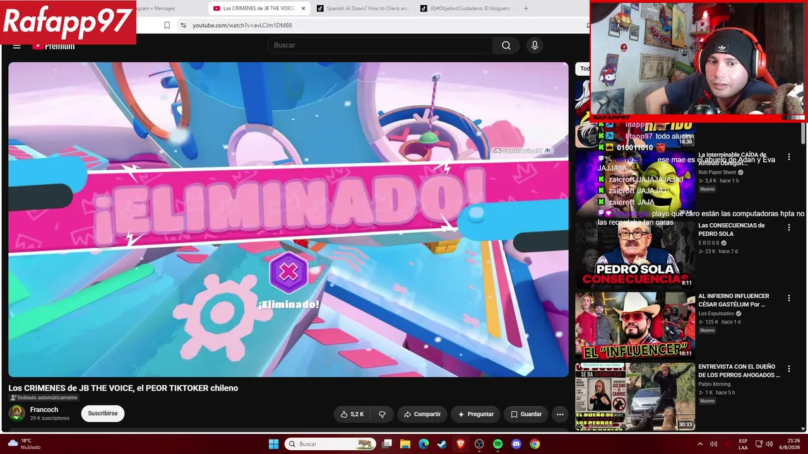808x454 pixels.
Task: Open the ESP LAA language indicator
Action: click(x=743, y=444)
